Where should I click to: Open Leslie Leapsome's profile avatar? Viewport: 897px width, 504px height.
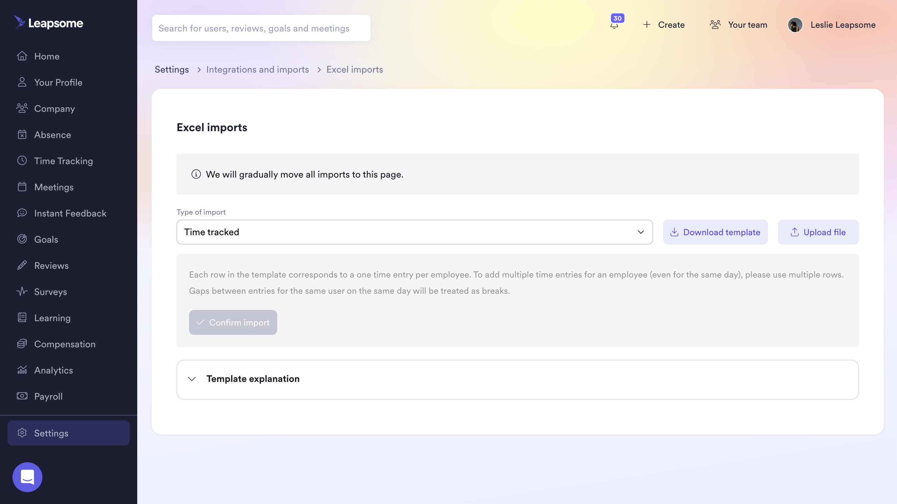tap(795, 25)
